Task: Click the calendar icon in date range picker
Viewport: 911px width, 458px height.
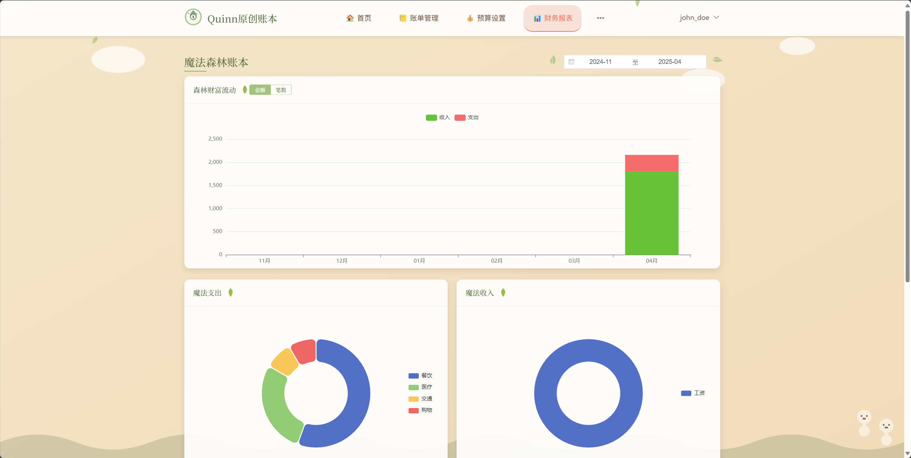Action: coord(571,61)
